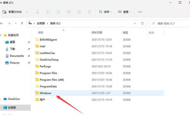Sort by the 类型 column header
Viewport: 190px width, 115px height.
point(125,32)
